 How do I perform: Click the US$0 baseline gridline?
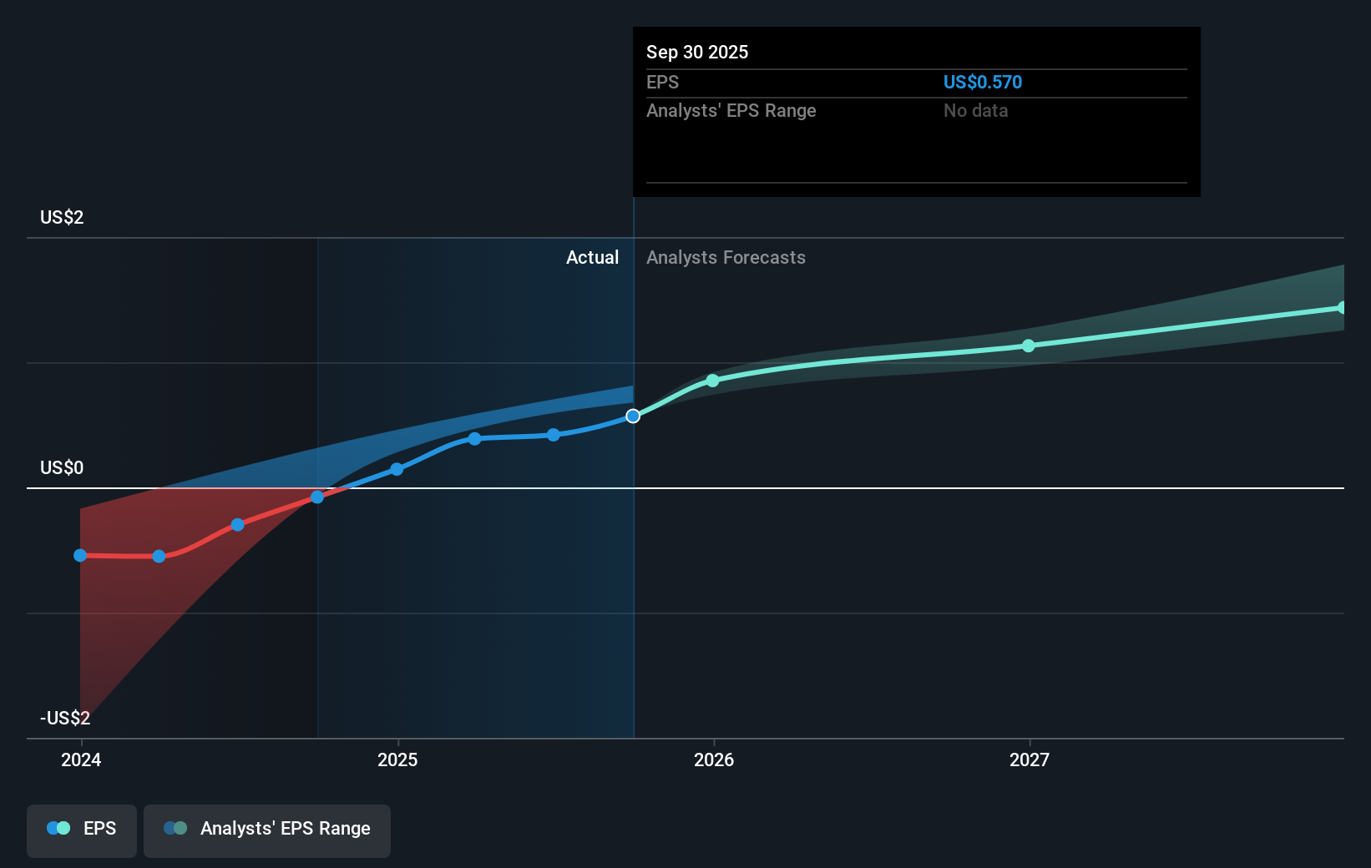[334, 487]
